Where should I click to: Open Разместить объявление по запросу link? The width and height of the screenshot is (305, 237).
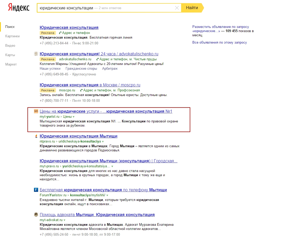click(x=221, y=29)
